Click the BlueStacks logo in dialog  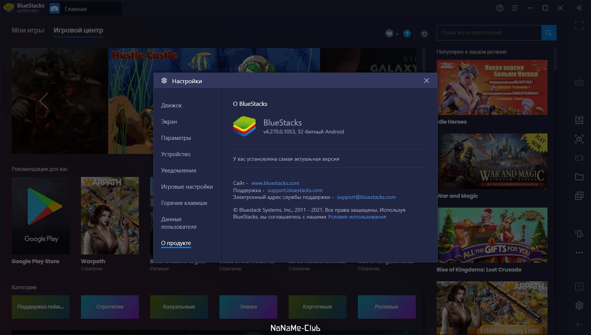coord(244,126)
